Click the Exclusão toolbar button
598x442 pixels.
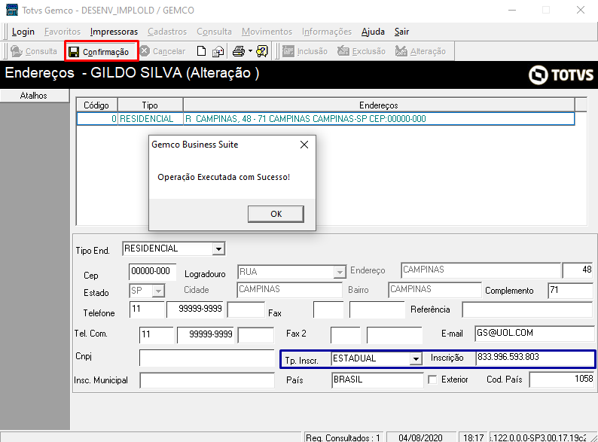click(362, 51)
